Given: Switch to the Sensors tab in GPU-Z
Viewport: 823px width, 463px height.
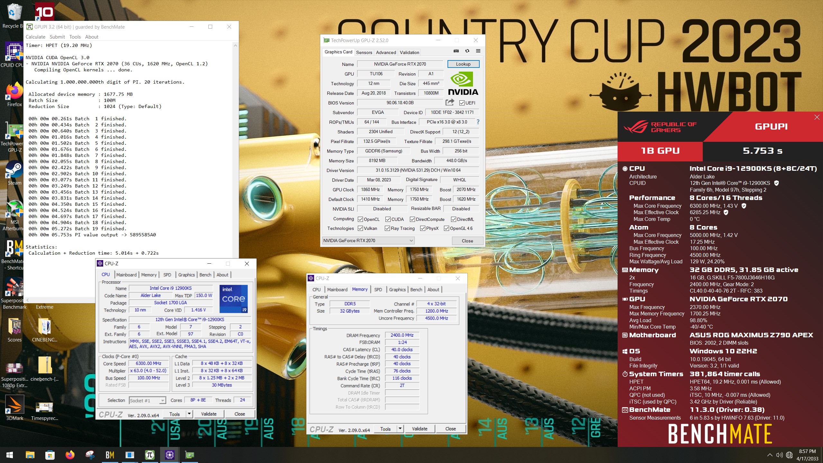Looking at the screenshot, I should pos(364,52).
